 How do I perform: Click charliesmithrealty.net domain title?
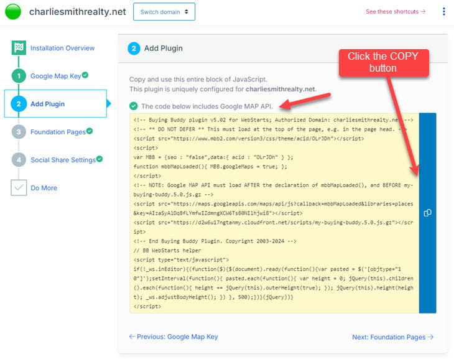point(77,12)
